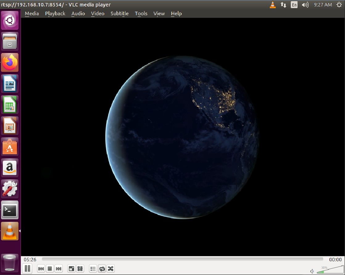Viewport: 345px width, 275px height.
Task: Launch LibreOffice Calc from dock
Action: pos(10,105)
